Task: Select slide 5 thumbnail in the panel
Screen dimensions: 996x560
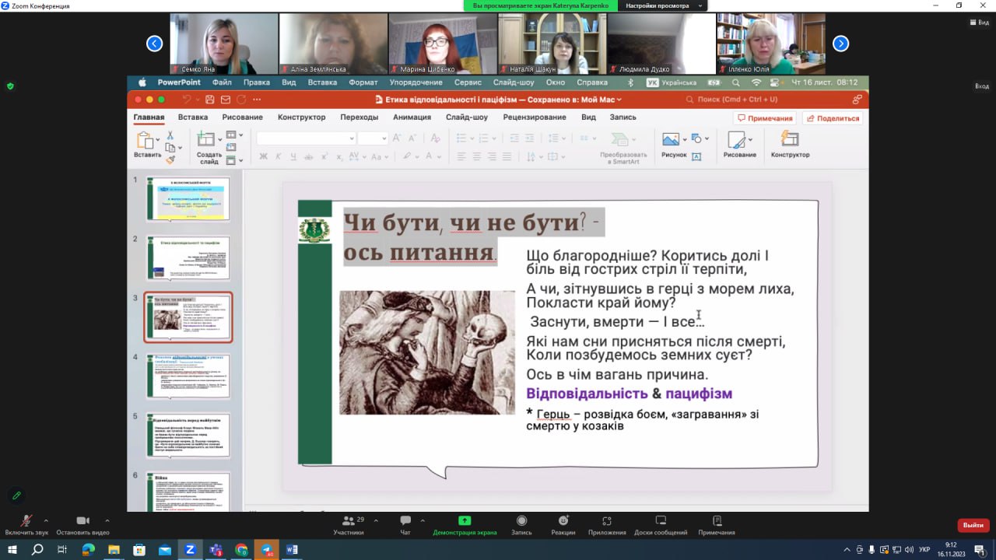Action: [x=188, y=436]
